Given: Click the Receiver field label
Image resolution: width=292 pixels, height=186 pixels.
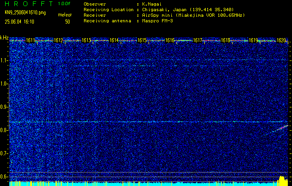Looking at the screenshot, I should [x=95, y=15].
